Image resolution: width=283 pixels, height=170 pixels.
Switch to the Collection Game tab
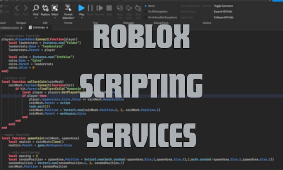(x=12, y=27)
